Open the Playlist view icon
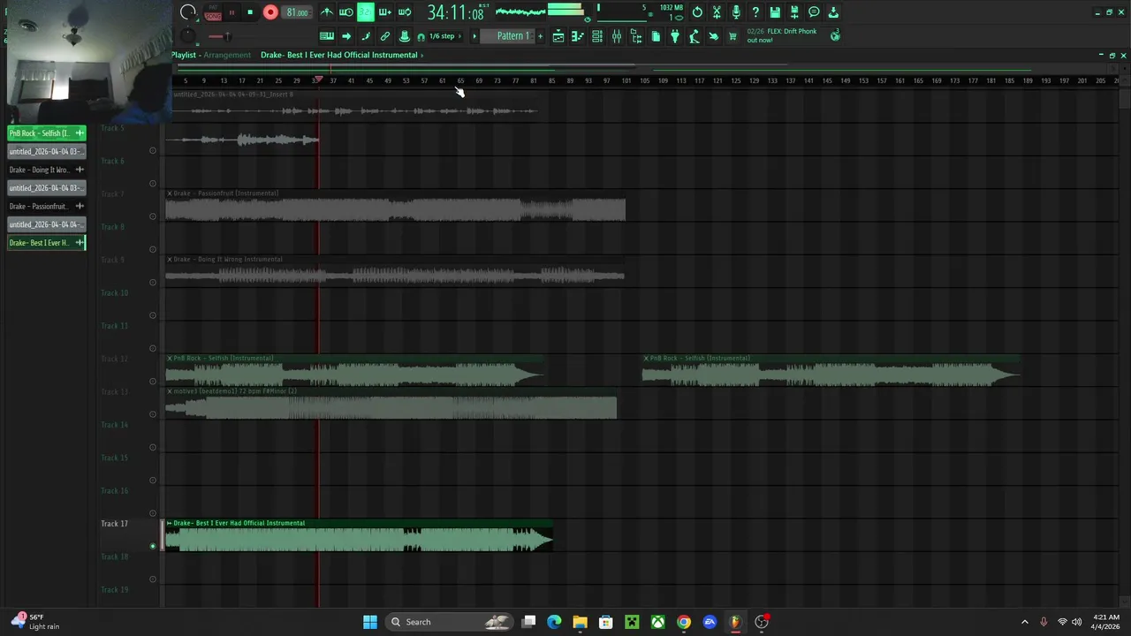This screenshot has width=1131, height=636. [558, 36]
